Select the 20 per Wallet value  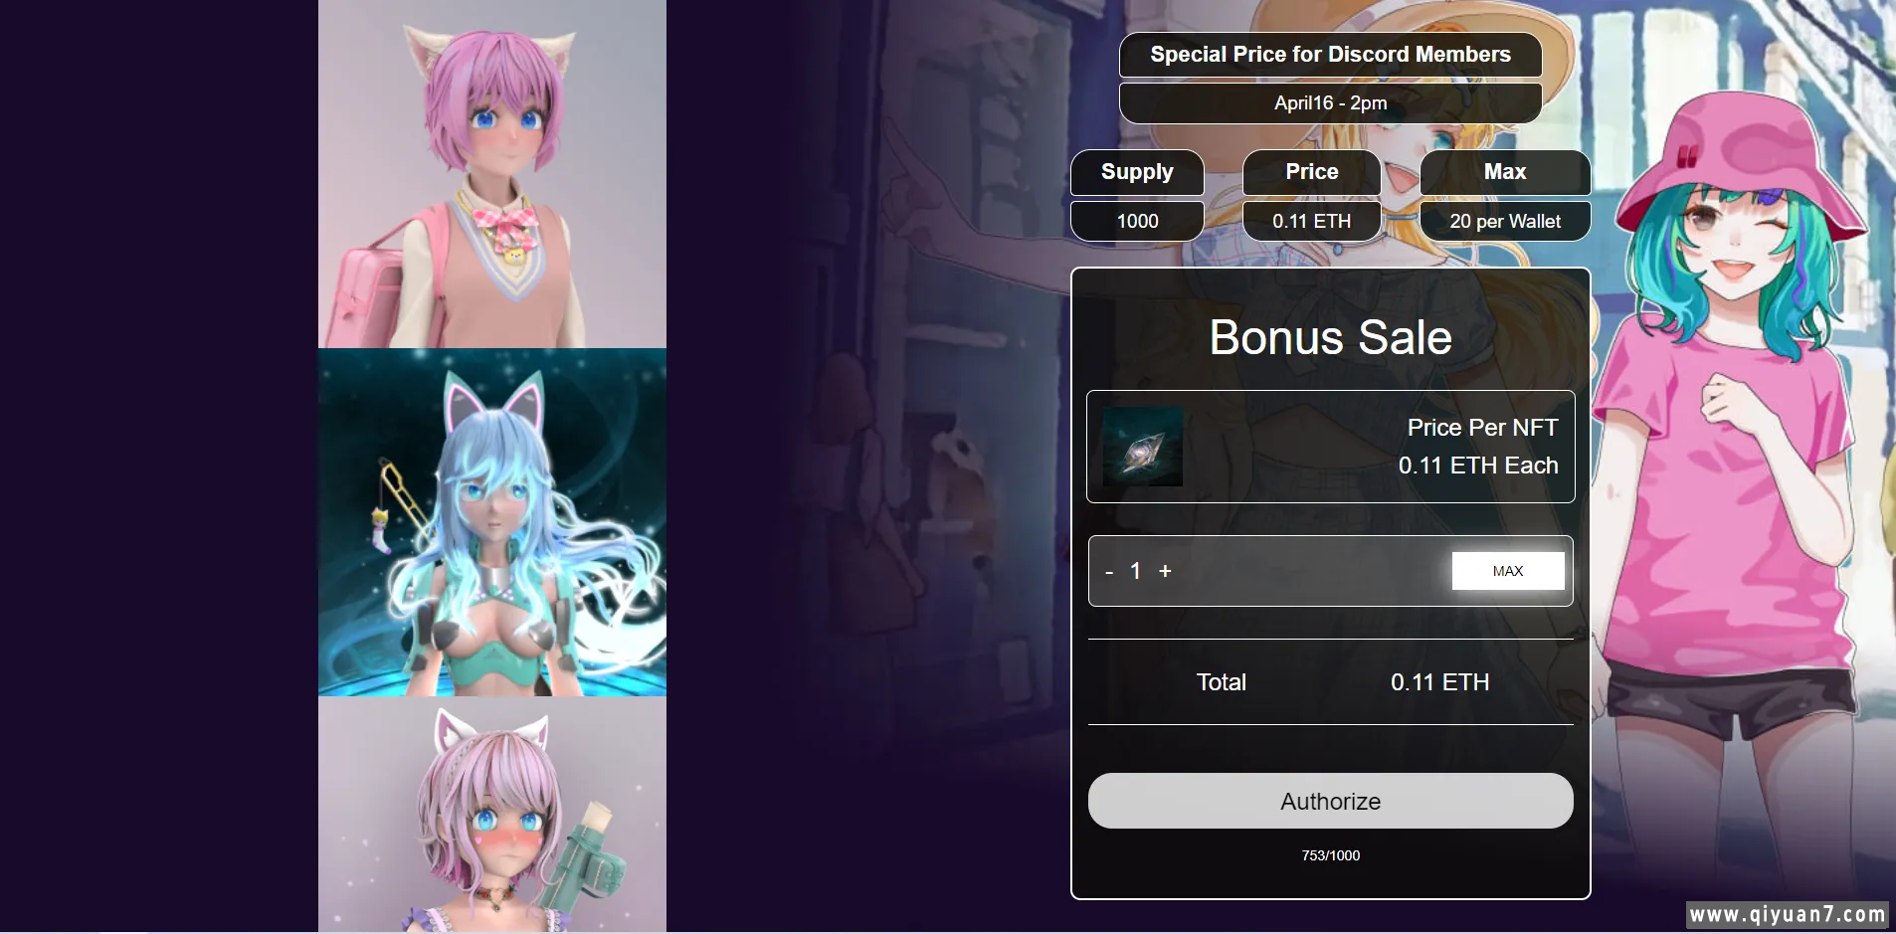[1504, 221]
